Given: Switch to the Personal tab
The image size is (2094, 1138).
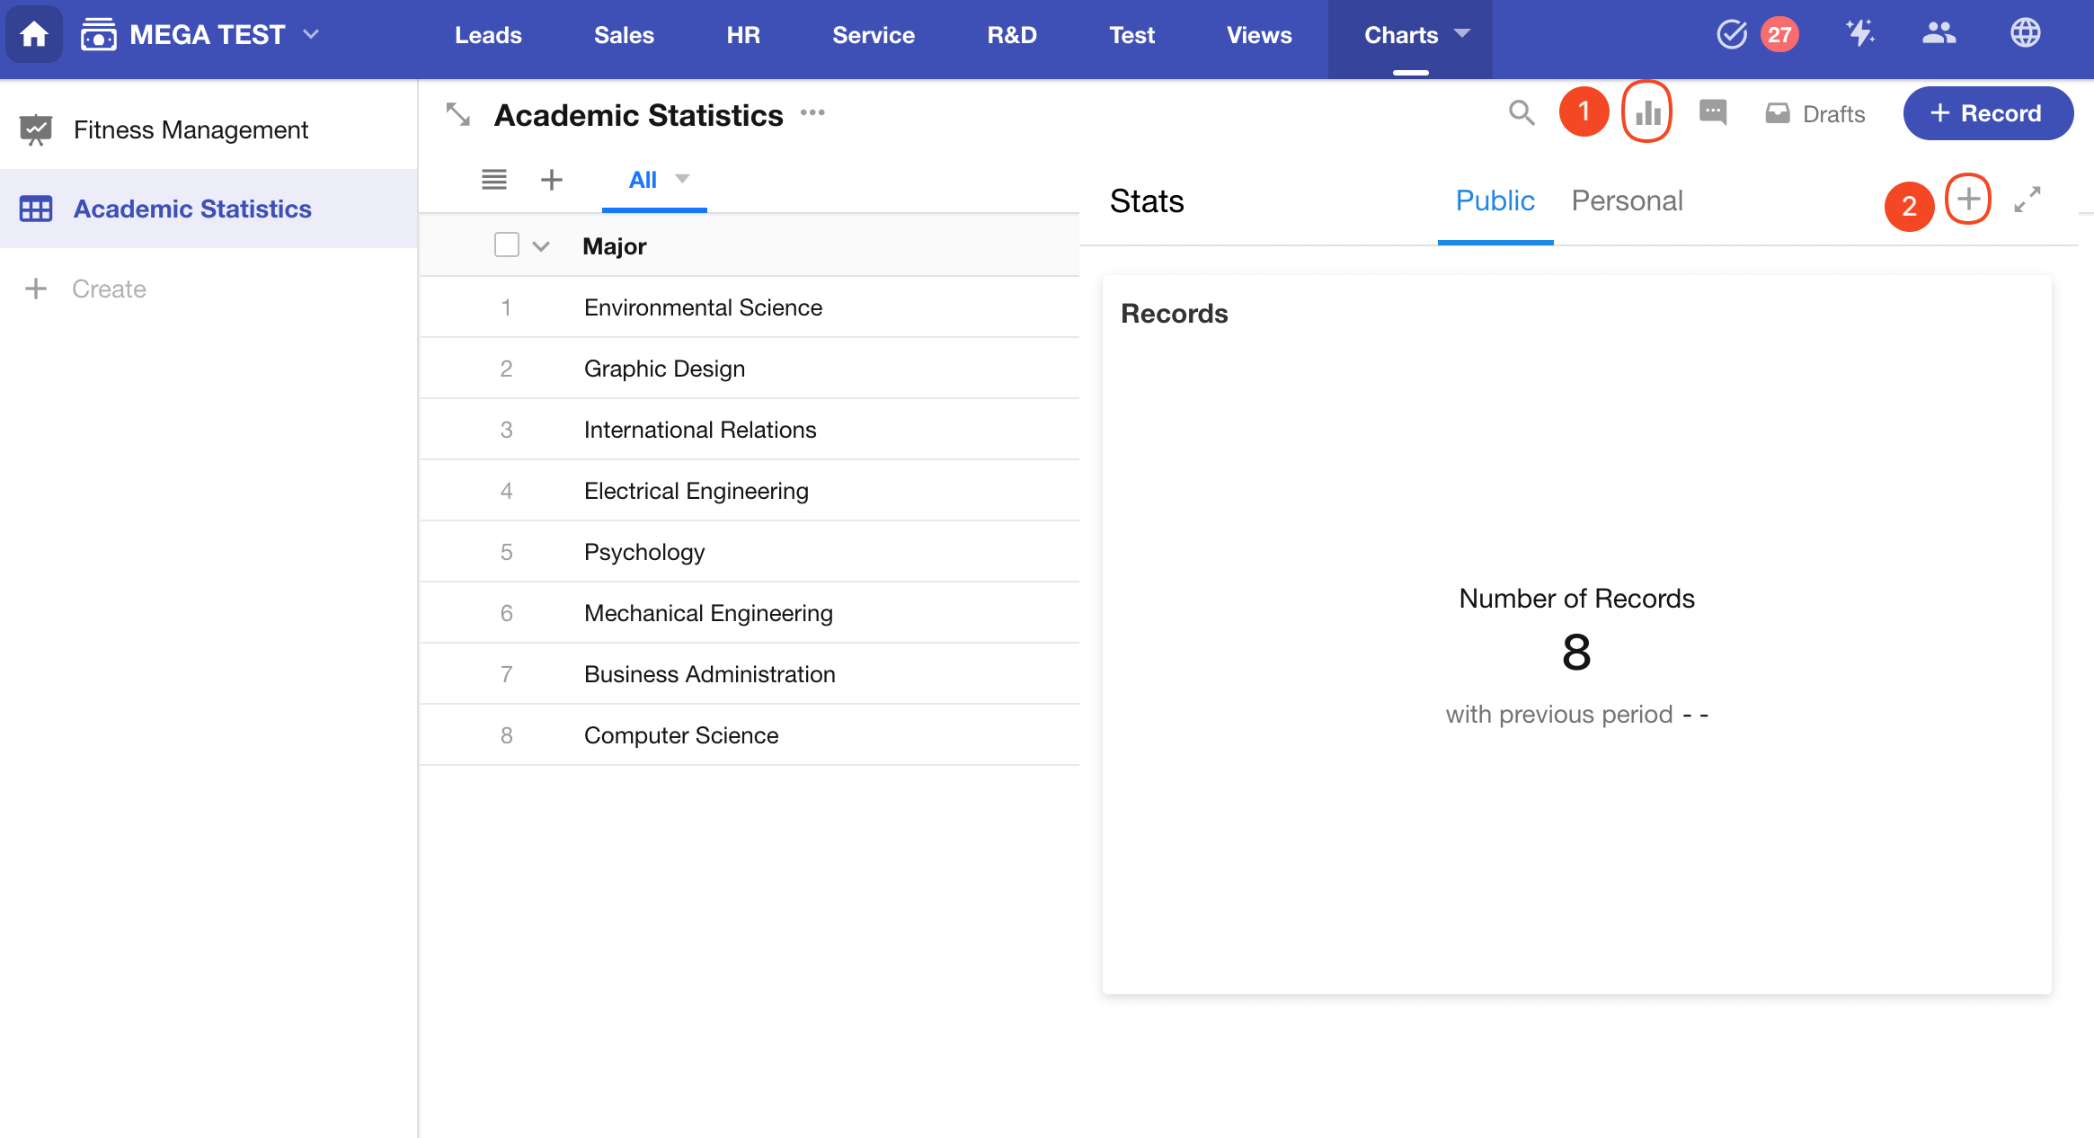Looking at the screenshot, I should pos(1627,200).
